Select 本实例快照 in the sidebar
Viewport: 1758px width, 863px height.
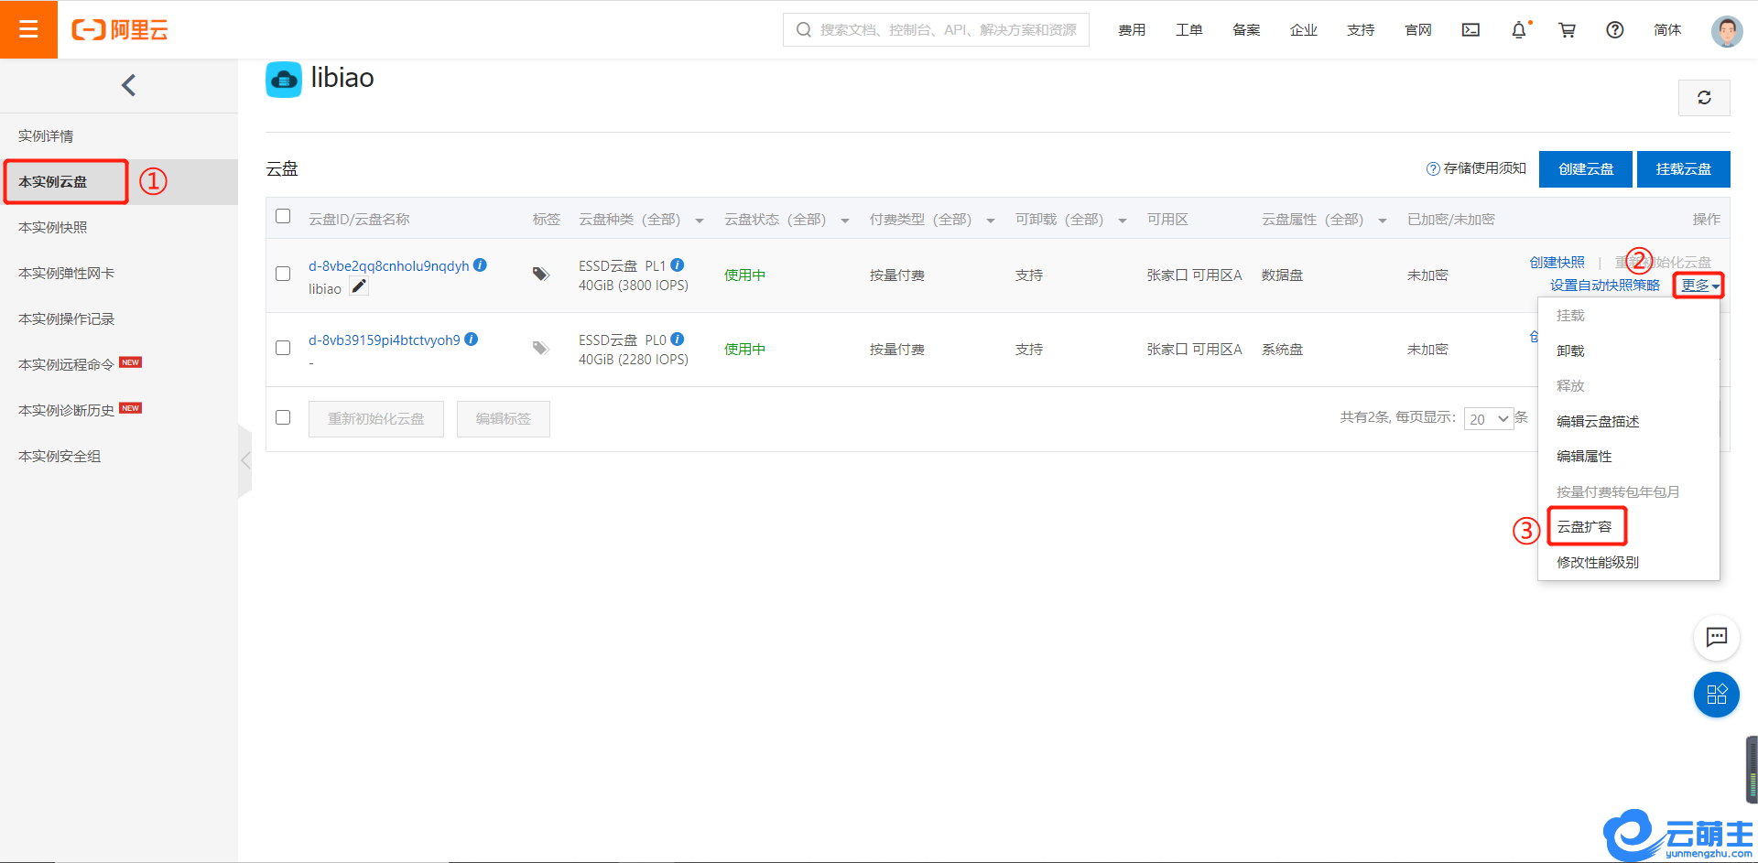click(x=53, y=227)
